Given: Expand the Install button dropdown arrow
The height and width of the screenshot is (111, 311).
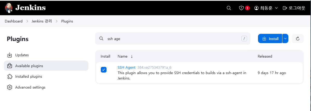Looking at the screenshot, I should coord(285,39).
